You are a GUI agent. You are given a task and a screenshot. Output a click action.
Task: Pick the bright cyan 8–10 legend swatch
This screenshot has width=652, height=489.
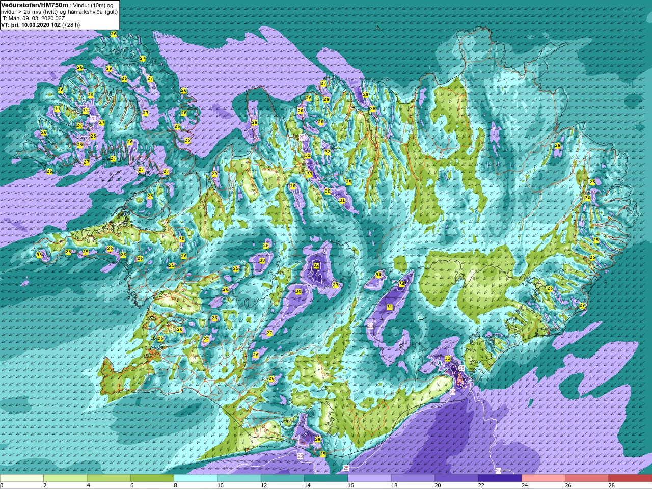pos(196,478)
